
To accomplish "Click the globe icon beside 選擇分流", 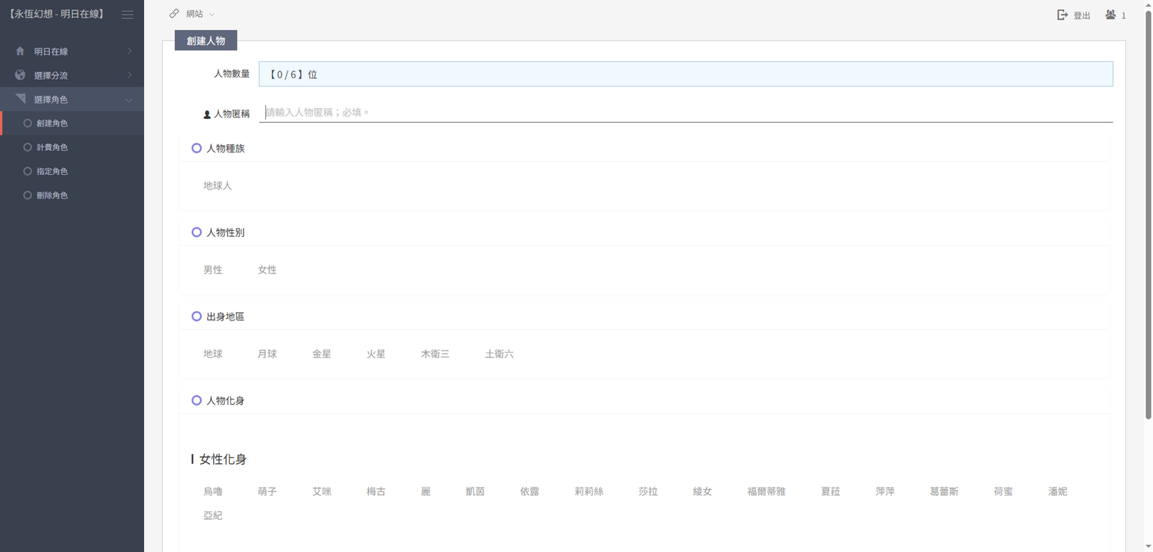I will point(20,75).
